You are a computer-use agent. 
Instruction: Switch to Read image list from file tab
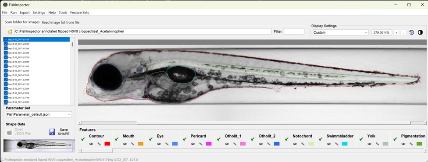(61, 22)
